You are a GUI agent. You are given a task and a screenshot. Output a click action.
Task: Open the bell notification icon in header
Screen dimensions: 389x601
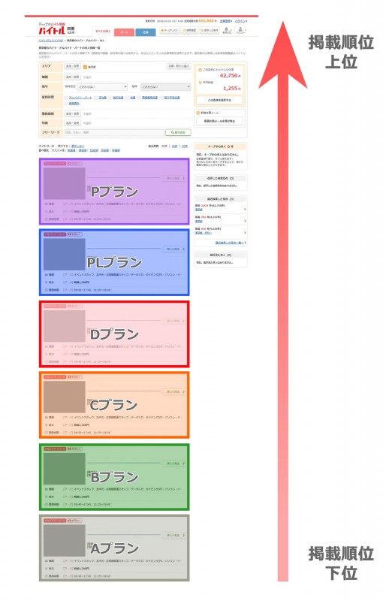[227, 30]
